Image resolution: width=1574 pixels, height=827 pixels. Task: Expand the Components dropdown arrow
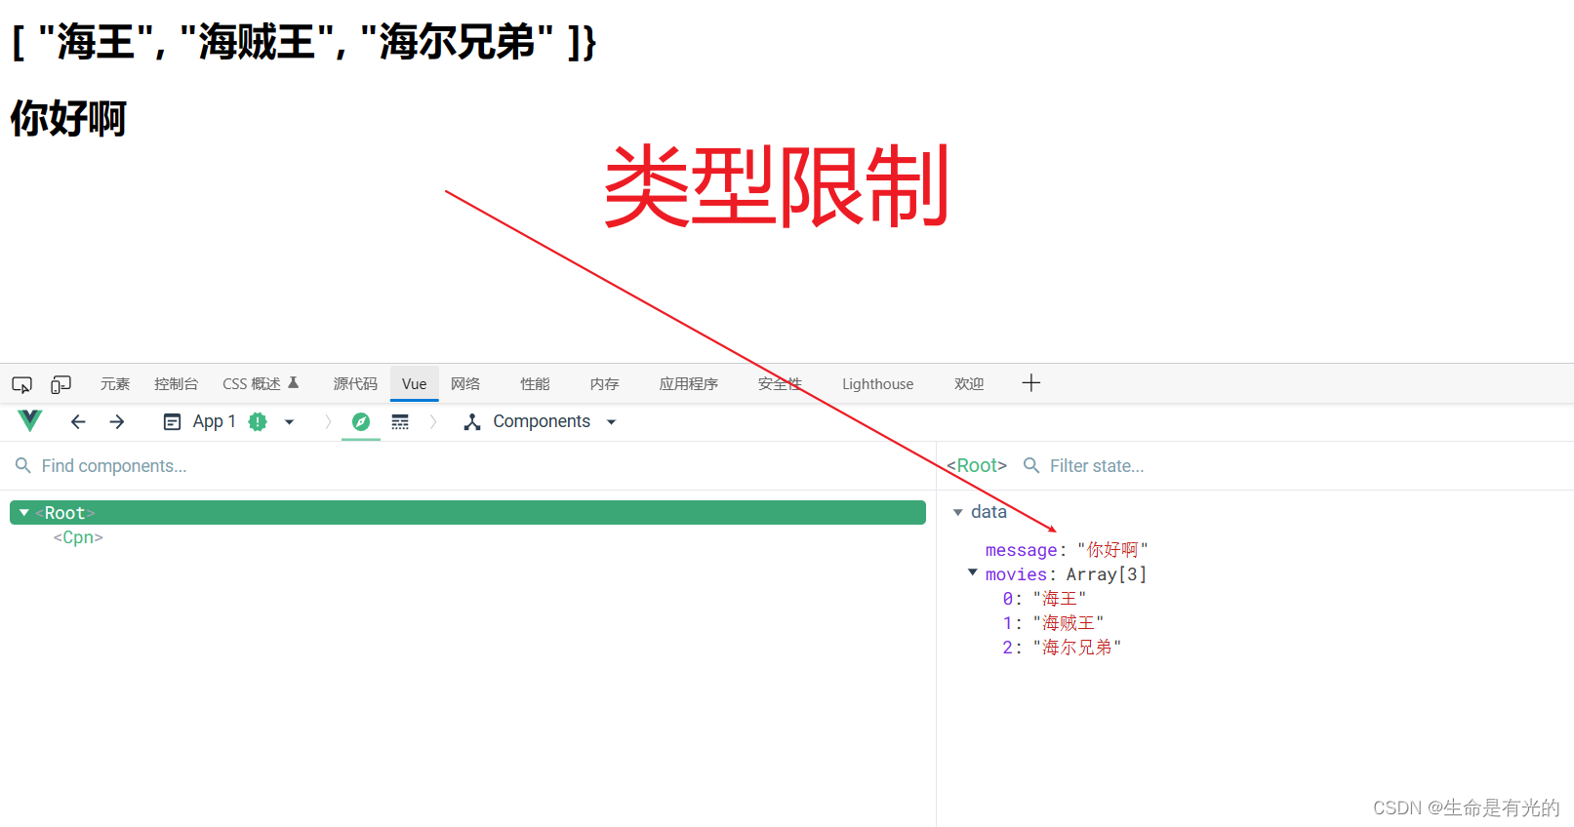click(x=612, y=422)
